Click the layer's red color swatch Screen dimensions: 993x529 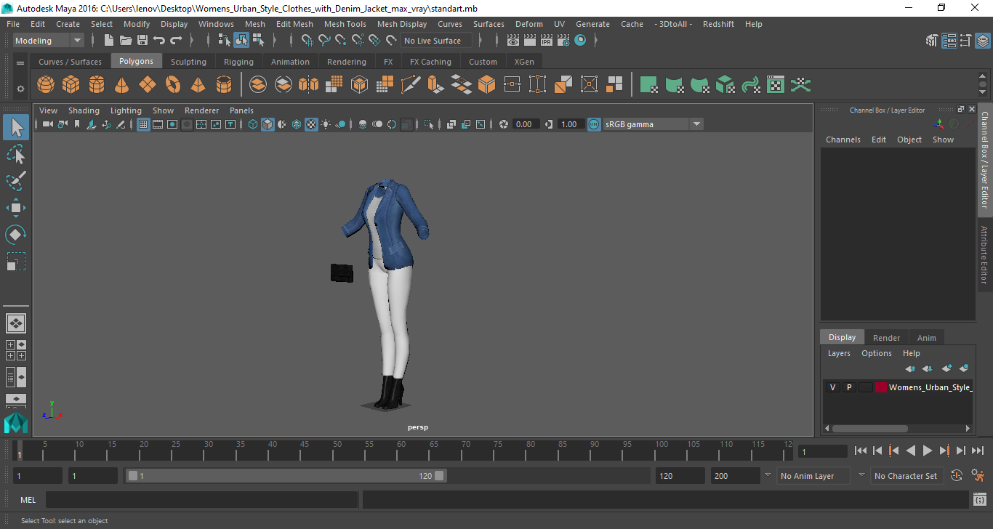(x=880, y=387)
